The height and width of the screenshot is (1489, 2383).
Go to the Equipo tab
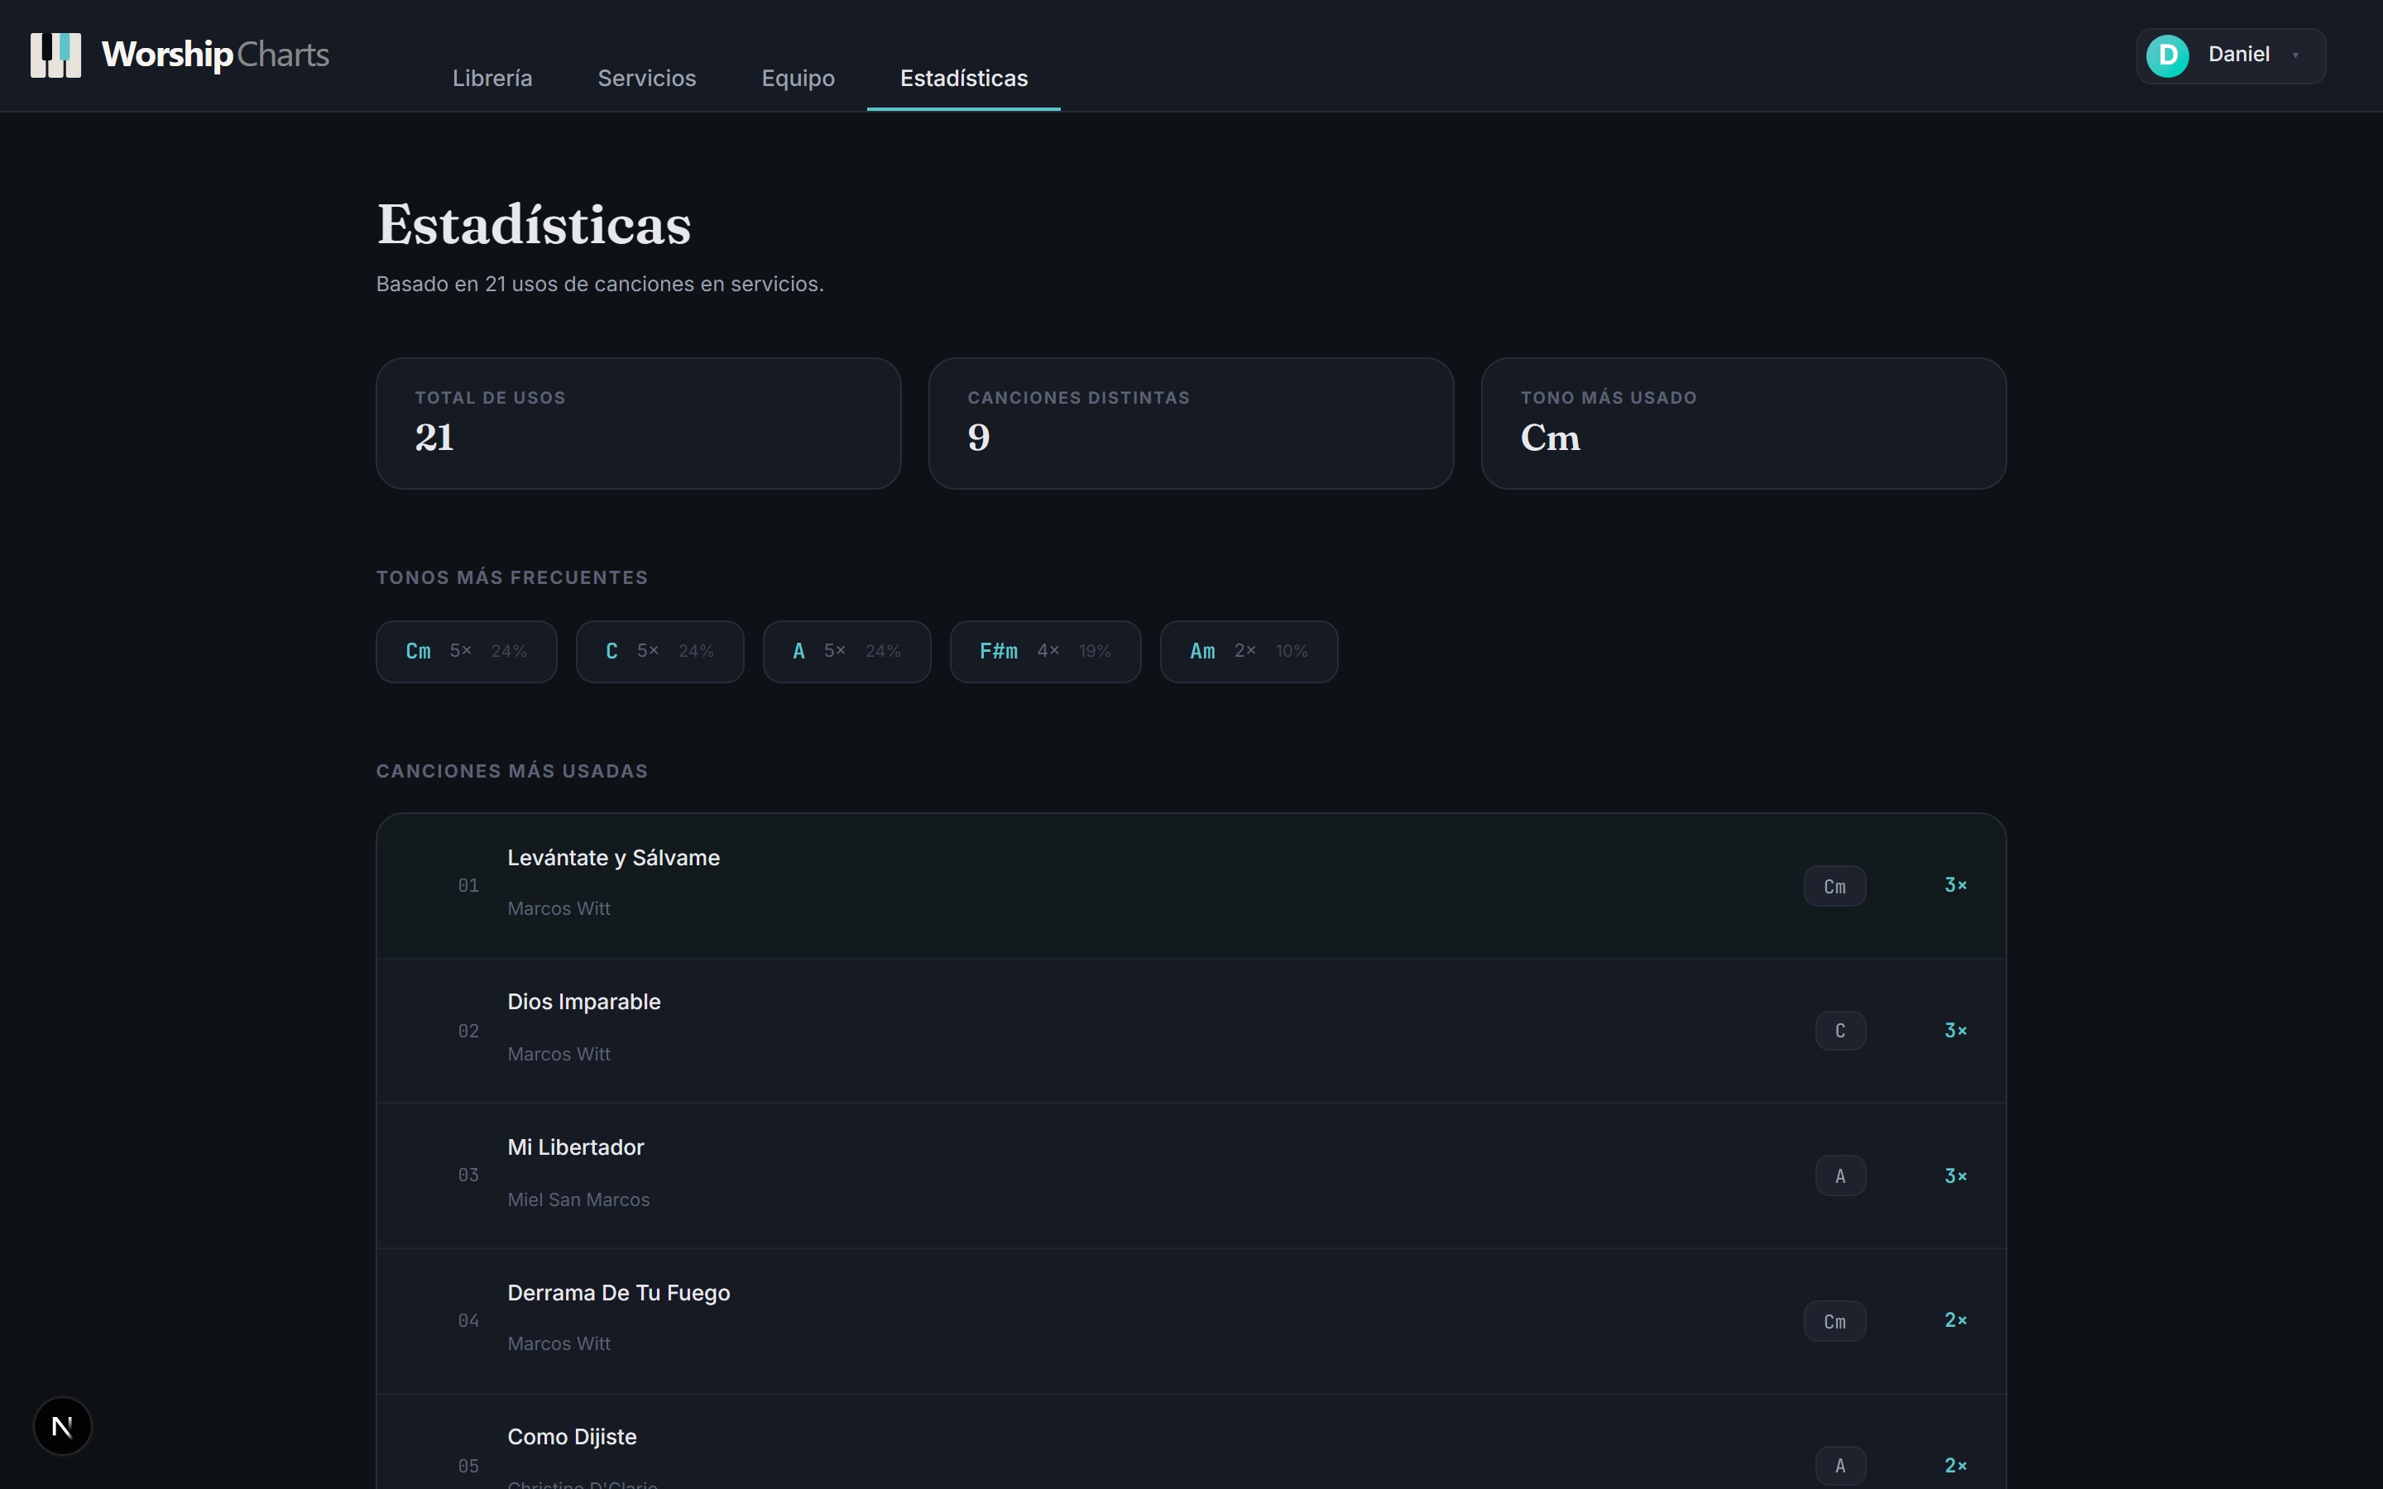click(798, 78)
